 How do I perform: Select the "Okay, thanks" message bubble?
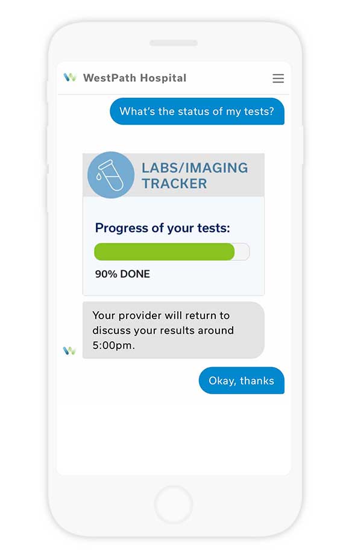242,380
